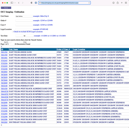This screenshot has width=129, height=128.
Task: Open document ID 50418739
Action: point(5,91)
